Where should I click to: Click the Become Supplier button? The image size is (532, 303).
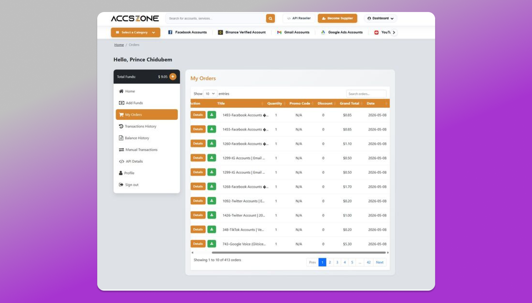click(x=337, y=18)
